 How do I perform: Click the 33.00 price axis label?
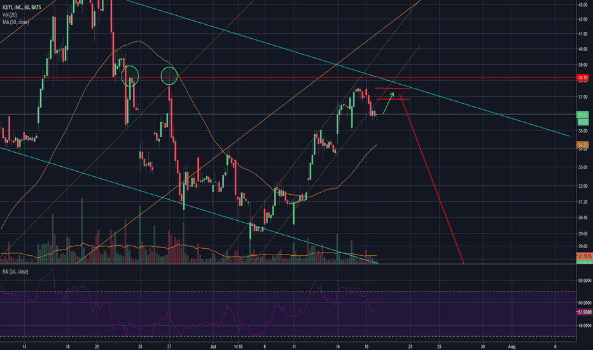[x=582, y=167]
